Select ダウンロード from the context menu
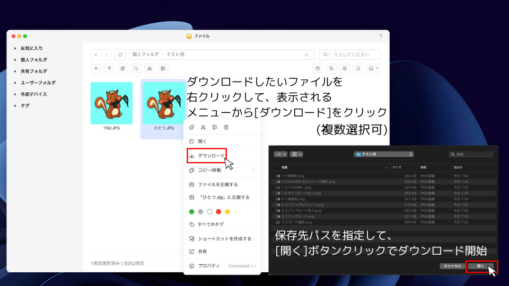The width and height of the screenshot is (509, 286). pyautogui.click(x=211, y=156)
